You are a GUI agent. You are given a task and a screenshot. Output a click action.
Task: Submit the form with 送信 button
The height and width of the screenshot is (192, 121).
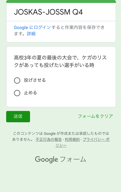pos(18,117)
